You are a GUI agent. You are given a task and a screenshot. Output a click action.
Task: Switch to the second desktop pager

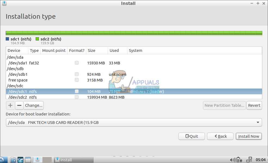(47, 160)
